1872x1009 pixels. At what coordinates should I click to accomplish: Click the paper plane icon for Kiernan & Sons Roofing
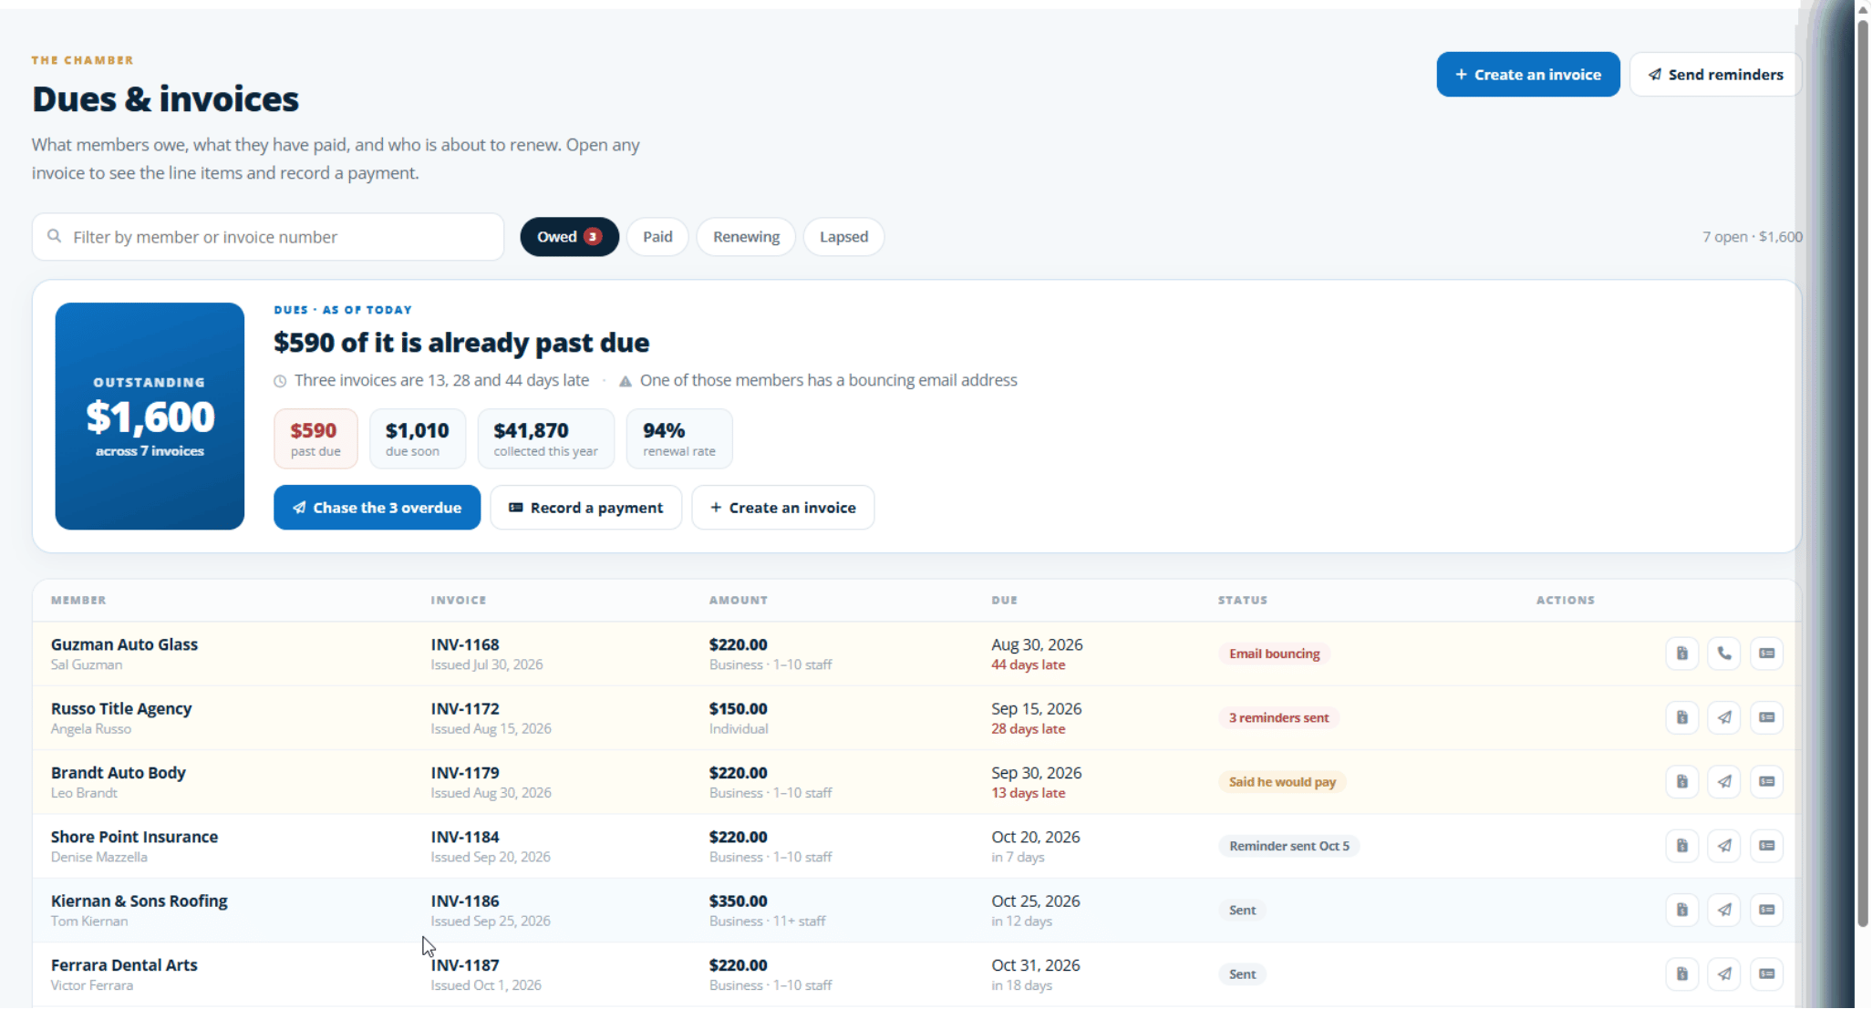(x=1723, y=910)
